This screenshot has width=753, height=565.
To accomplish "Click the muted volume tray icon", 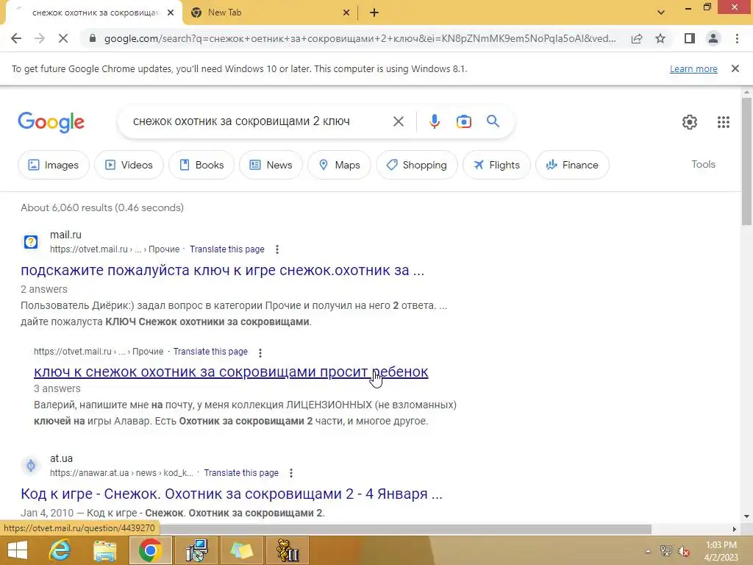I will click(x=684, y=551).
